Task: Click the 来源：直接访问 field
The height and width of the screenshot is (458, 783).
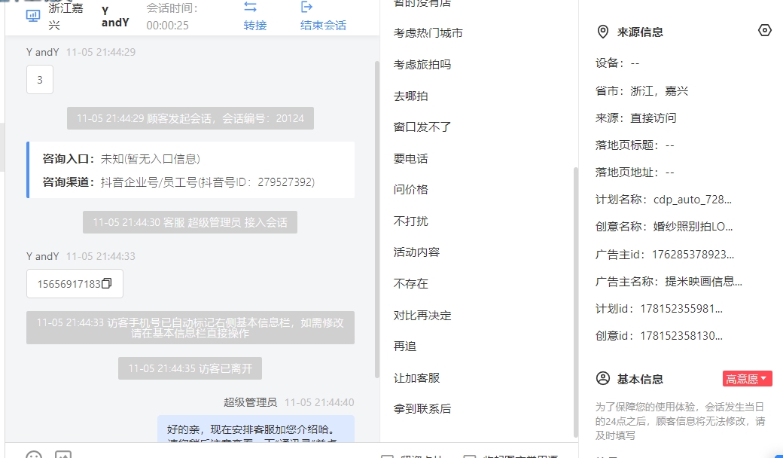Action: pos(635,118)
